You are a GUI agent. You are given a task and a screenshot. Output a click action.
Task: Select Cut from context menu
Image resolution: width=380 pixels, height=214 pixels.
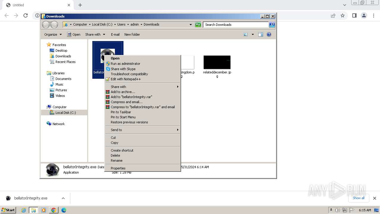[x=142, y=138]
